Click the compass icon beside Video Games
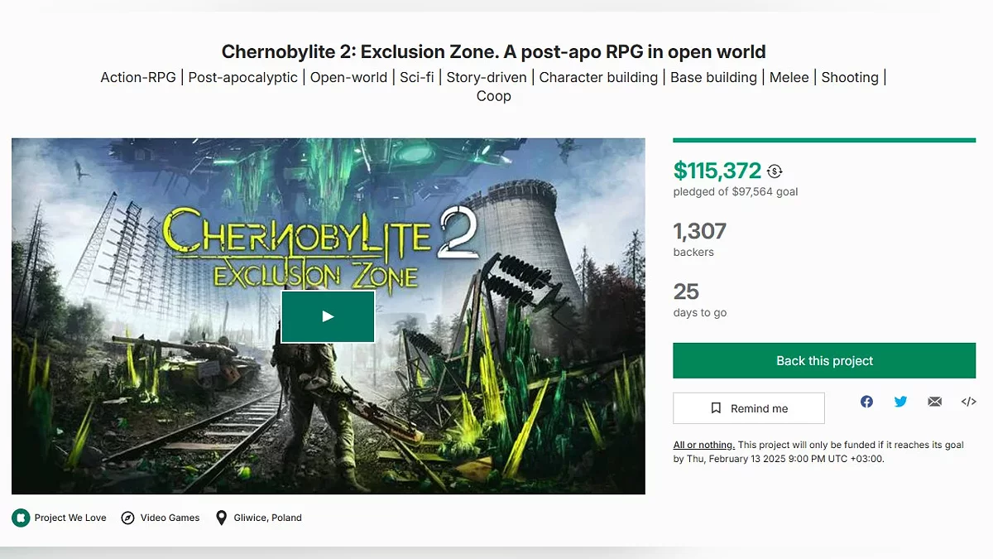The image size is (993, 559). (127, 518)
